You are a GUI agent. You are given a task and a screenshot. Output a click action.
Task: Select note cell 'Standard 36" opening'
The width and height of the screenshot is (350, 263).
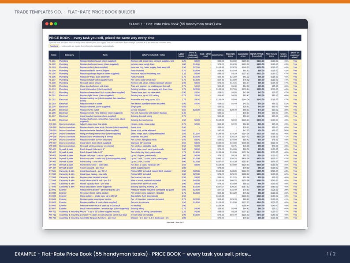153,143
